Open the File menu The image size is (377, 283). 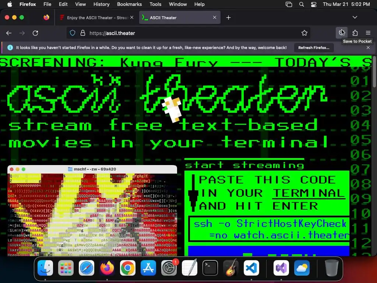click(x=47, y=4)
